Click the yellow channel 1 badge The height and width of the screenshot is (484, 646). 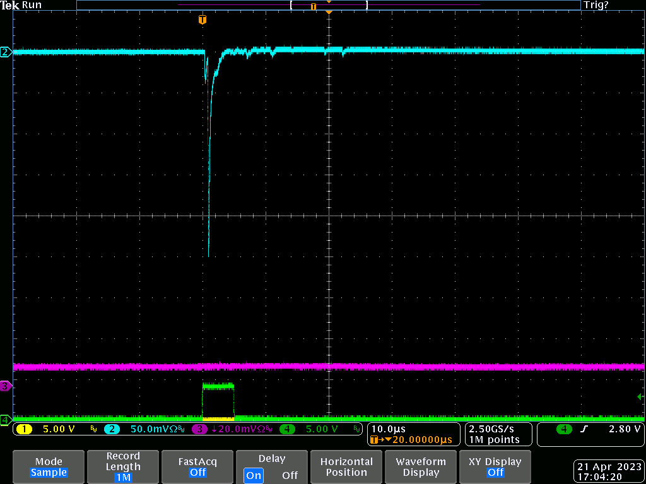pos(24,429)
